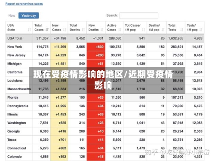Viewport: 215px width, 161px height.
Task: Click Florida's total tests 107,313
Action: [177, 97]
